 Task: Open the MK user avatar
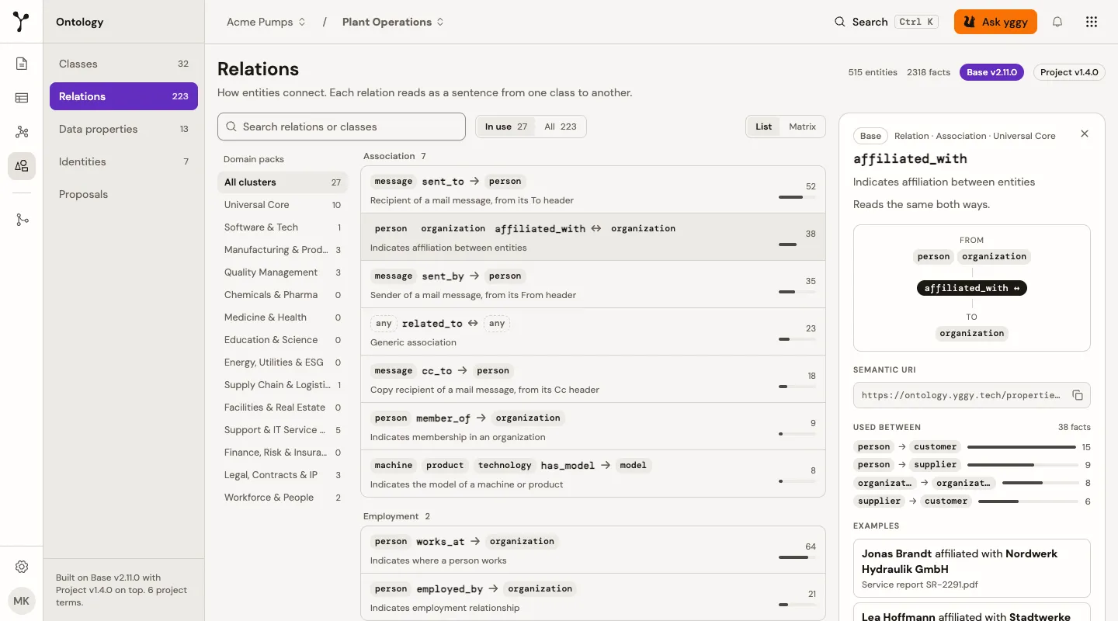[x=22, y=602]
